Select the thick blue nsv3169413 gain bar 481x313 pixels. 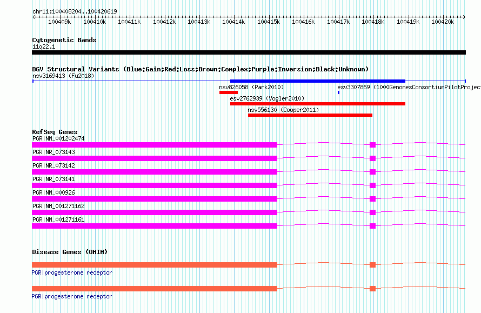318,81
